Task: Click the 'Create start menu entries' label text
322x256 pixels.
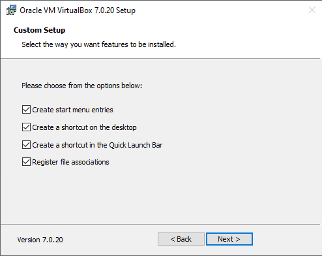Action: 72,110
